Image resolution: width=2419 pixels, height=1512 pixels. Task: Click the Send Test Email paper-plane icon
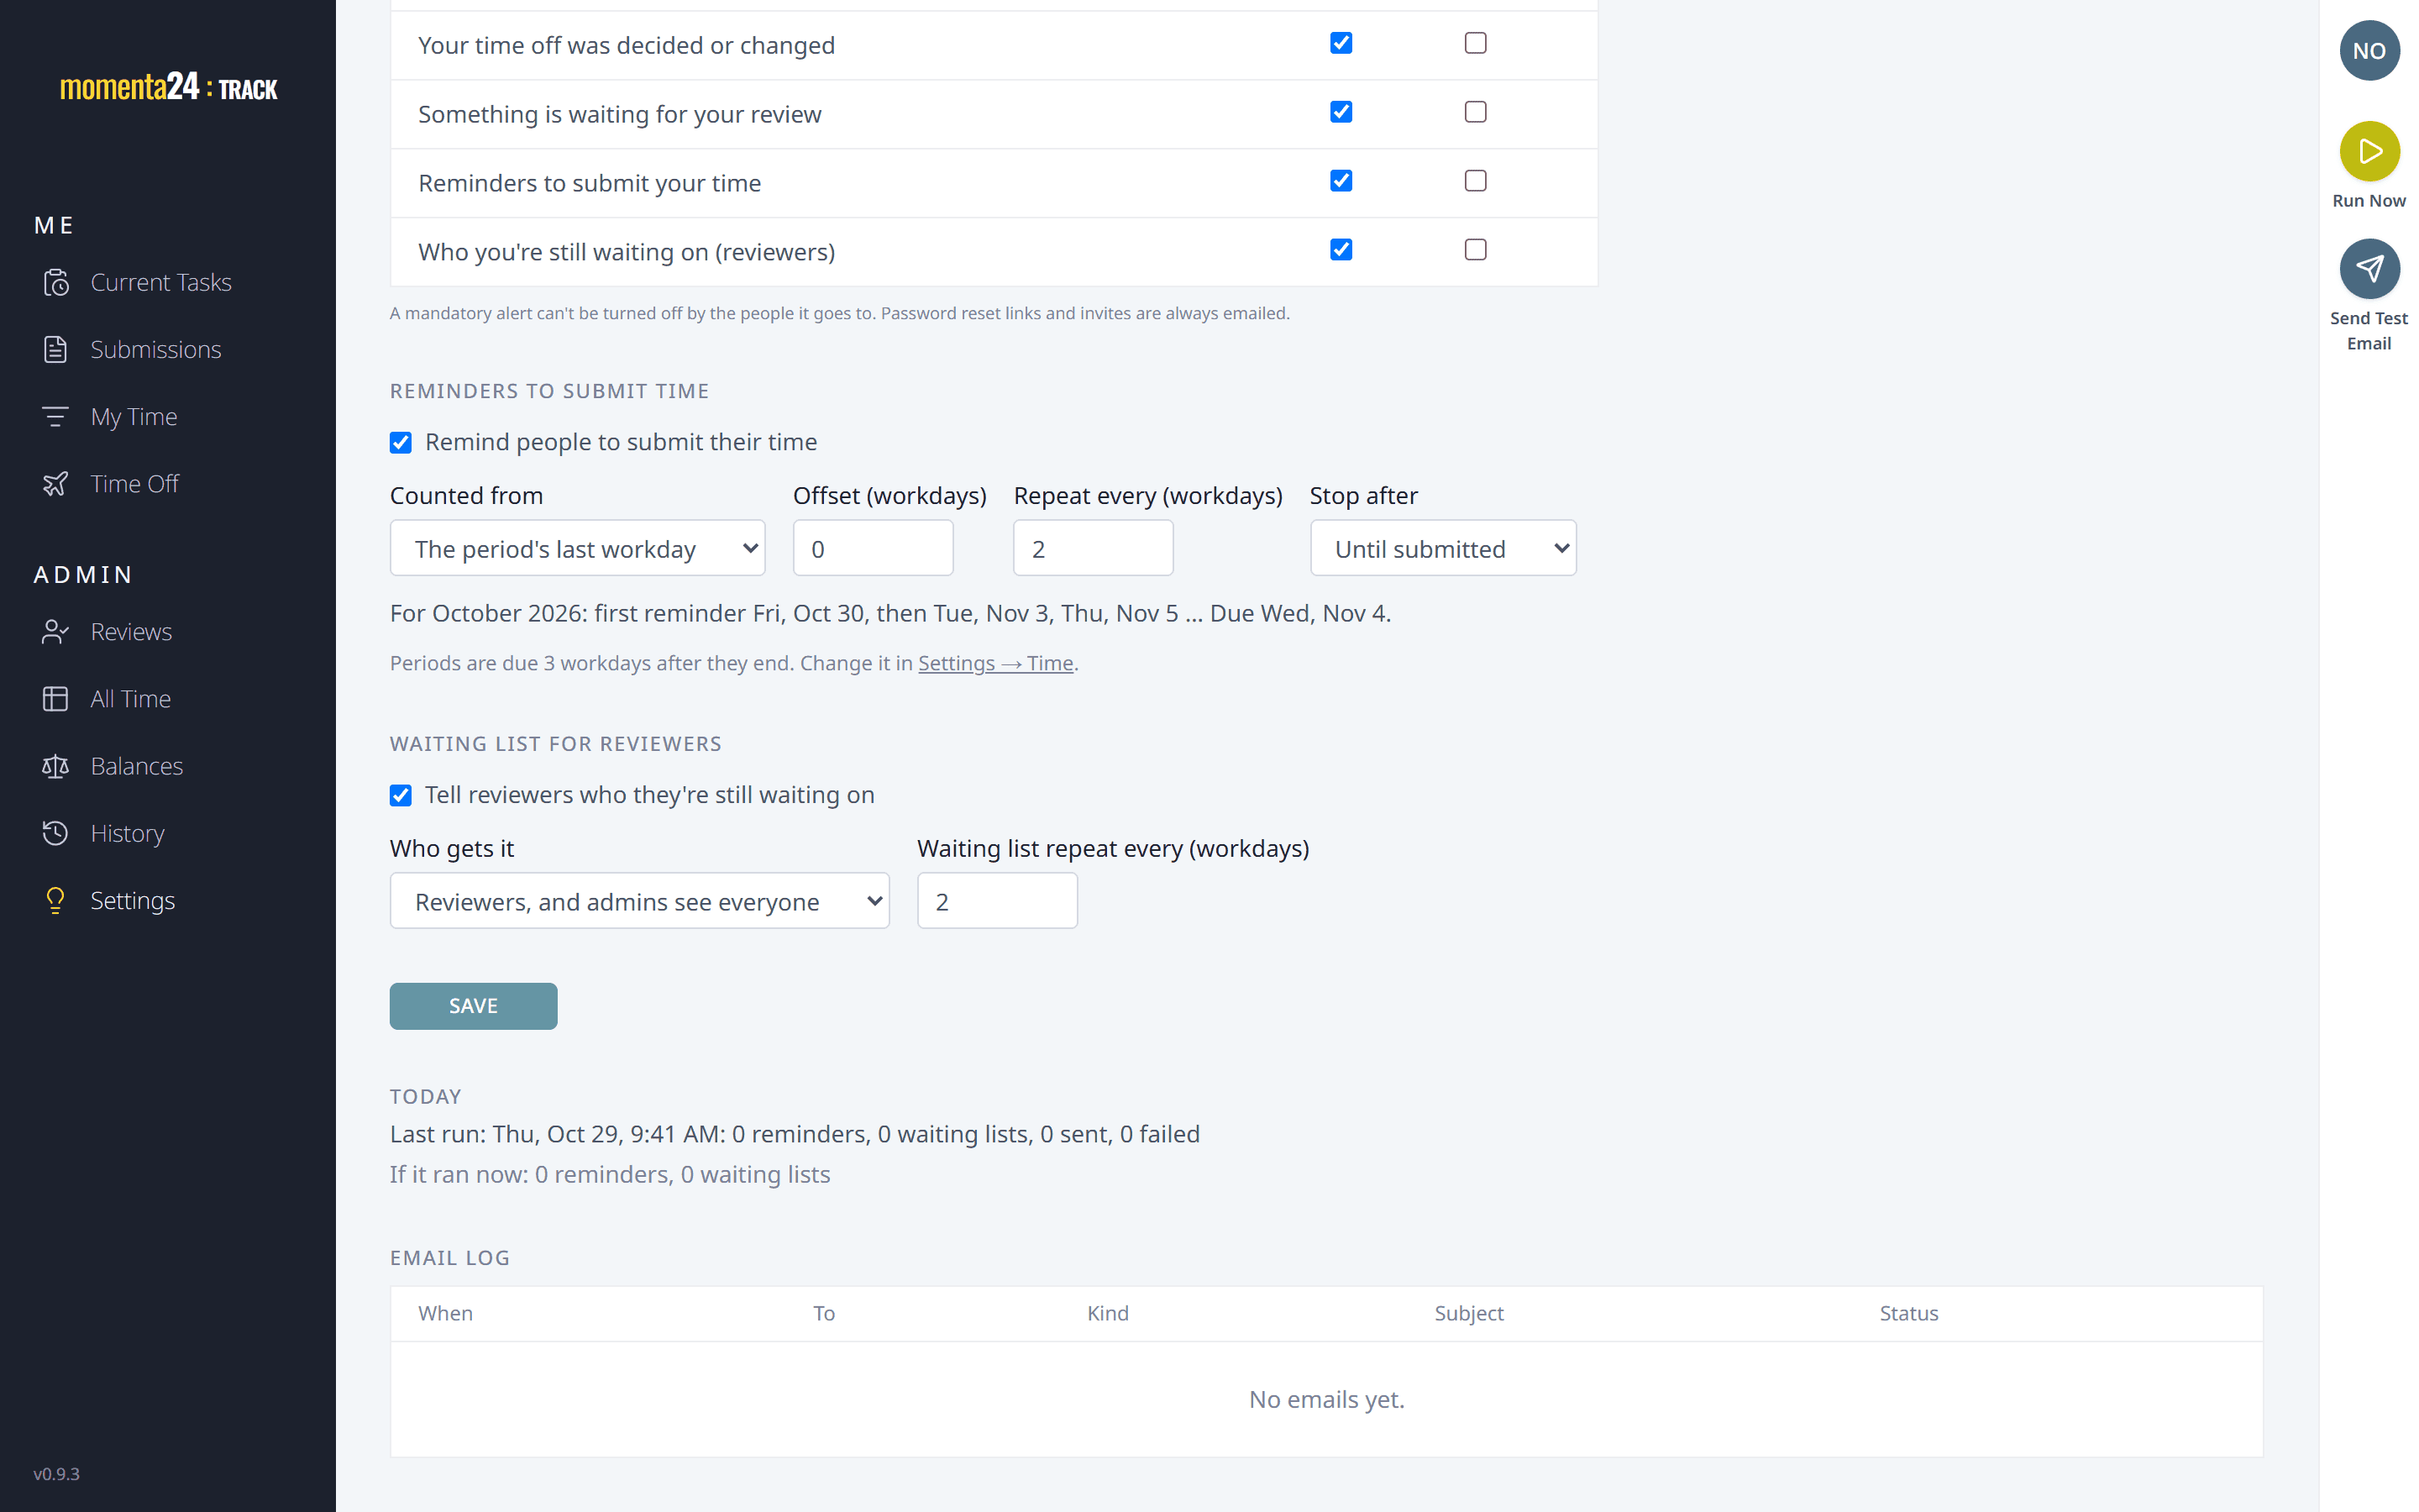pyautogui.click(x=2369, y=268)
